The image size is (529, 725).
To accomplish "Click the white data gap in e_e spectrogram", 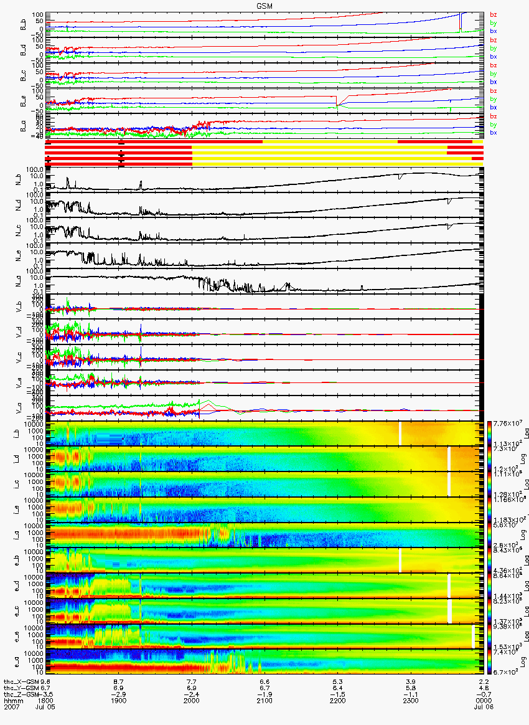I will [x=473, y=637].
